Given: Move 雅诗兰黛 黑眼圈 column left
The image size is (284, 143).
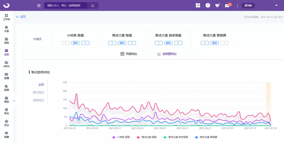Looking at the screenshot, I should coord(205,43).
